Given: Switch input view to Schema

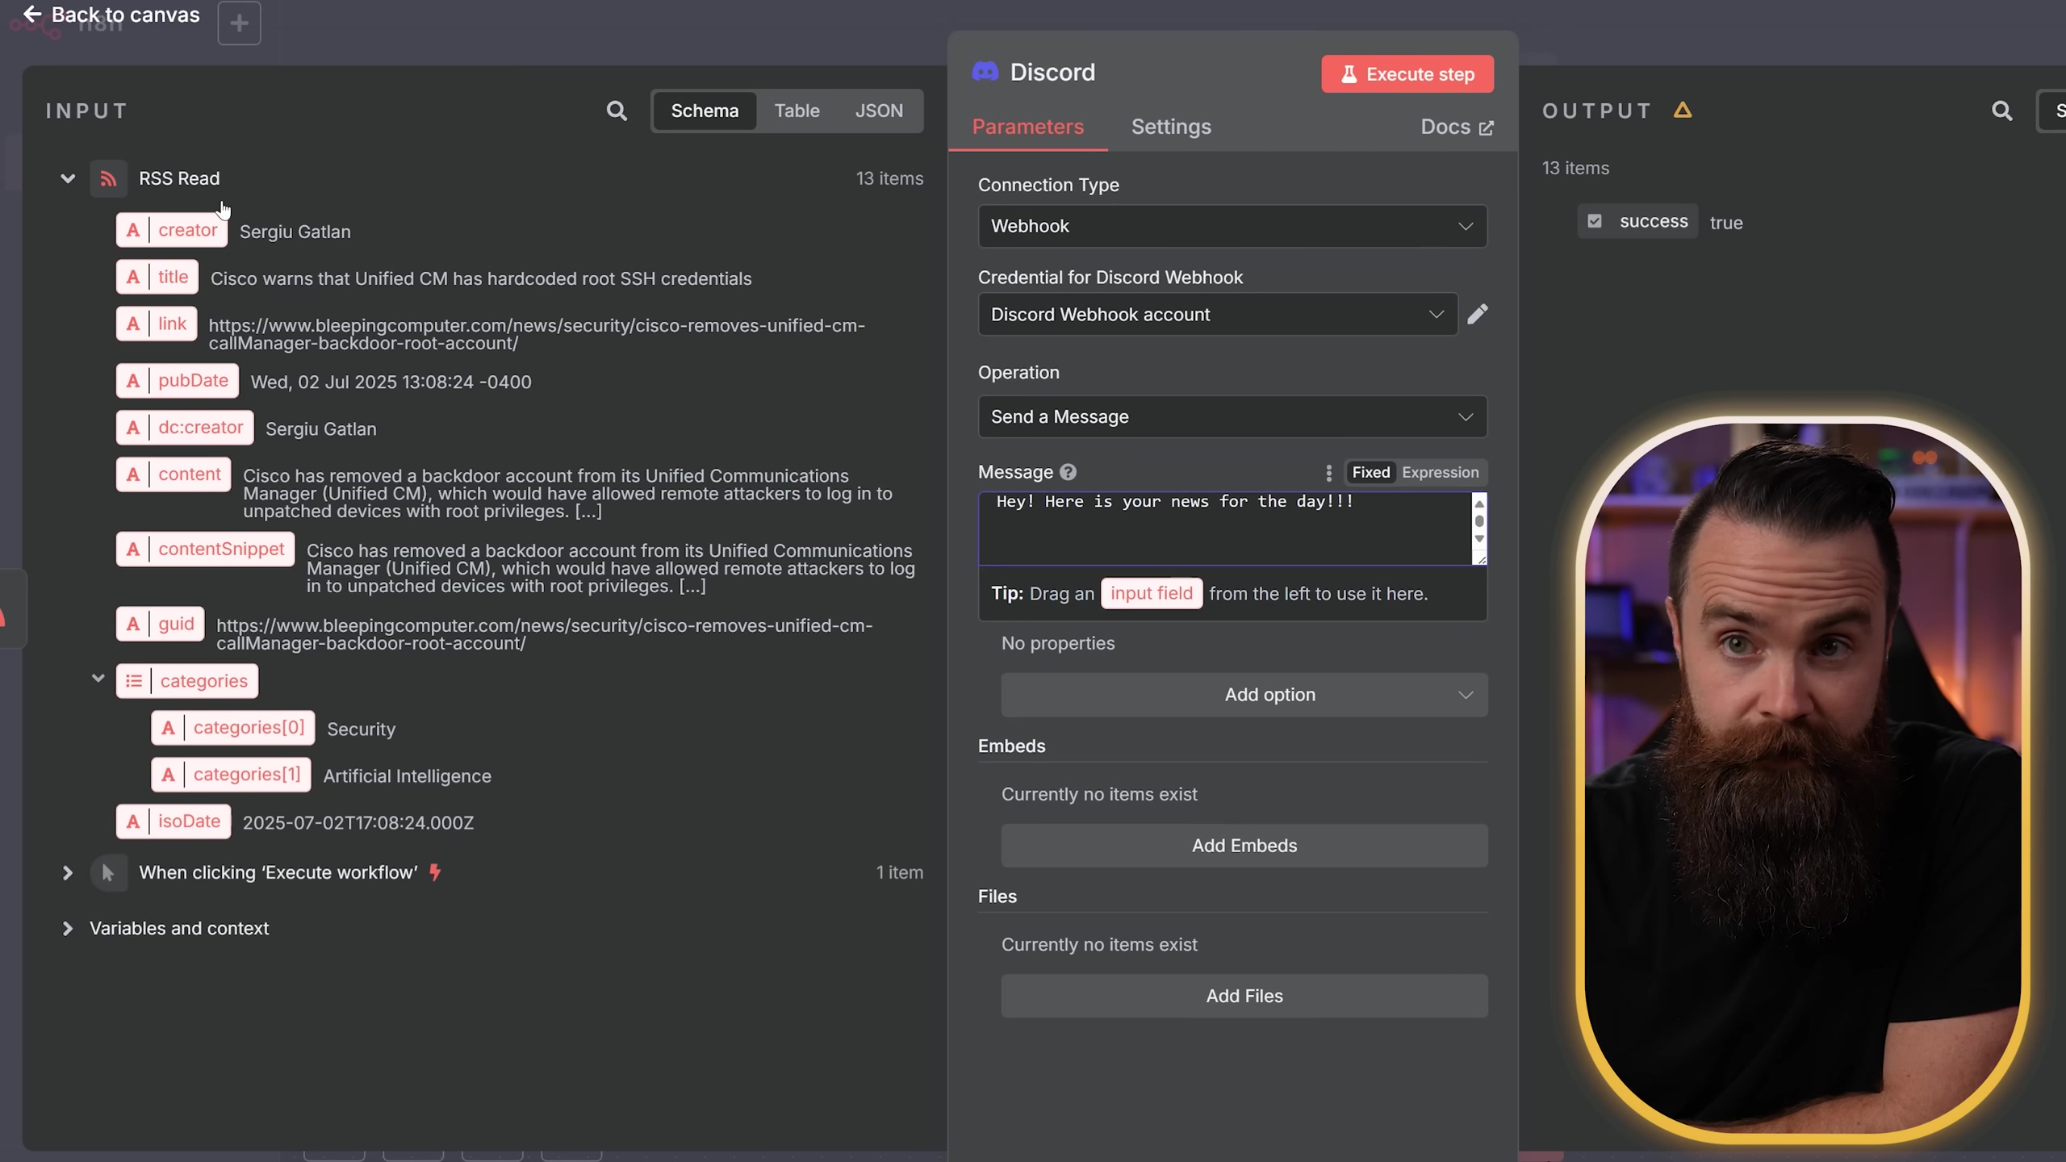Looking at the screenshot, I should tap(705, 111).
